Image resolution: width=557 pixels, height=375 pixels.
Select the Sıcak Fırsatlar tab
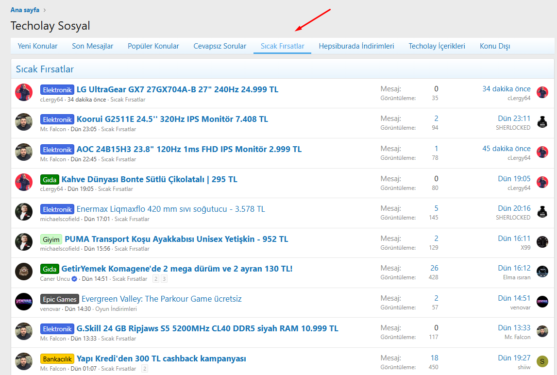[x=283, y=46]
